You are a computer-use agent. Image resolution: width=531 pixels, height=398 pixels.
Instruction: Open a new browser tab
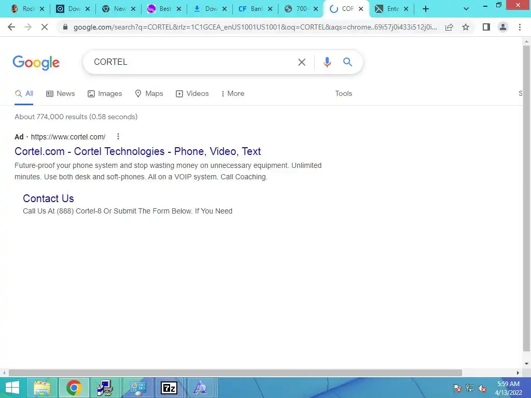coord(426,9)
